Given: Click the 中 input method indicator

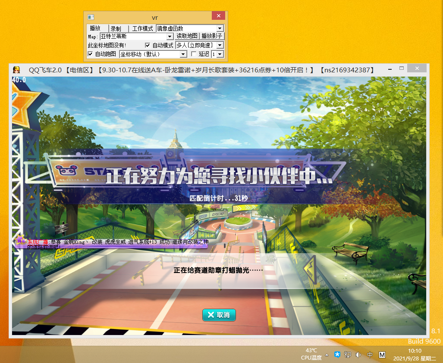Looking at the screenshot, I should coord(370,354).
